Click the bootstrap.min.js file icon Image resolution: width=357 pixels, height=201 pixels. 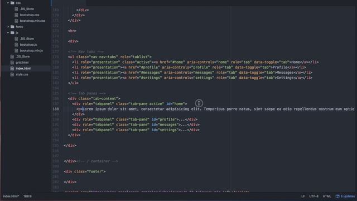click(x=16, y=51)
